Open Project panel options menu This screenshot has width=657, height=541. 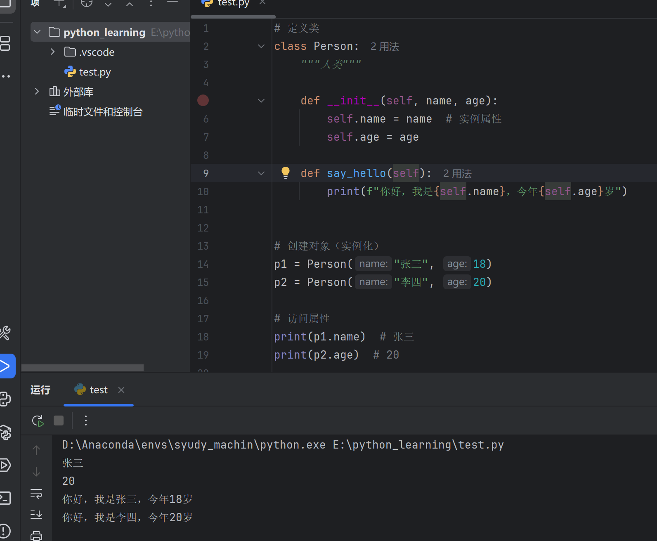coord(151,4)
